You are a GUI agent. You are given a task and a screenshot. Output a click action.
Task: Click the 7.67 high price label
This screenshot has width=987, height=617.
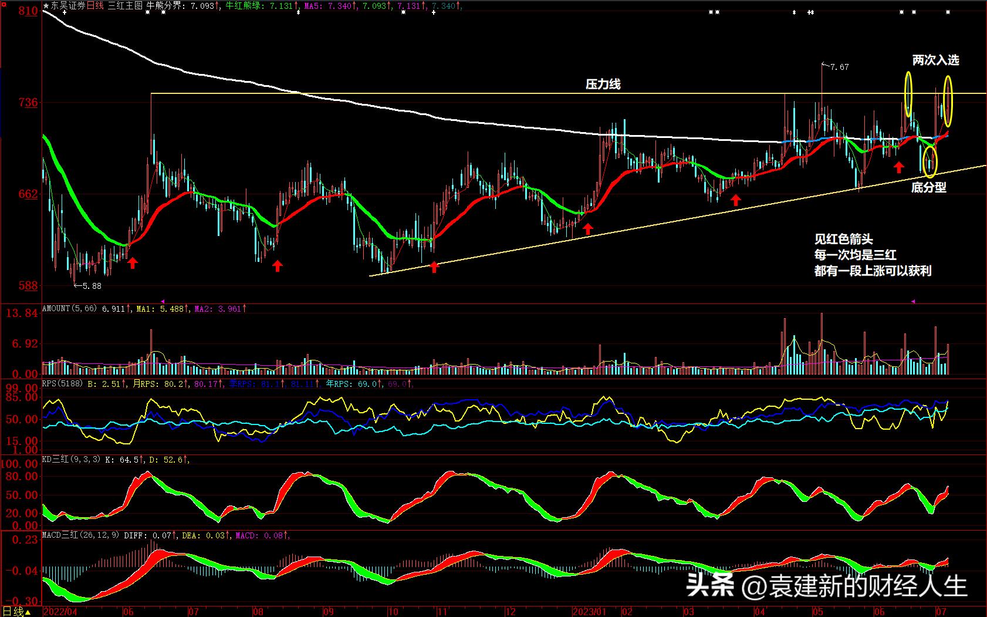tap(840, 67)
